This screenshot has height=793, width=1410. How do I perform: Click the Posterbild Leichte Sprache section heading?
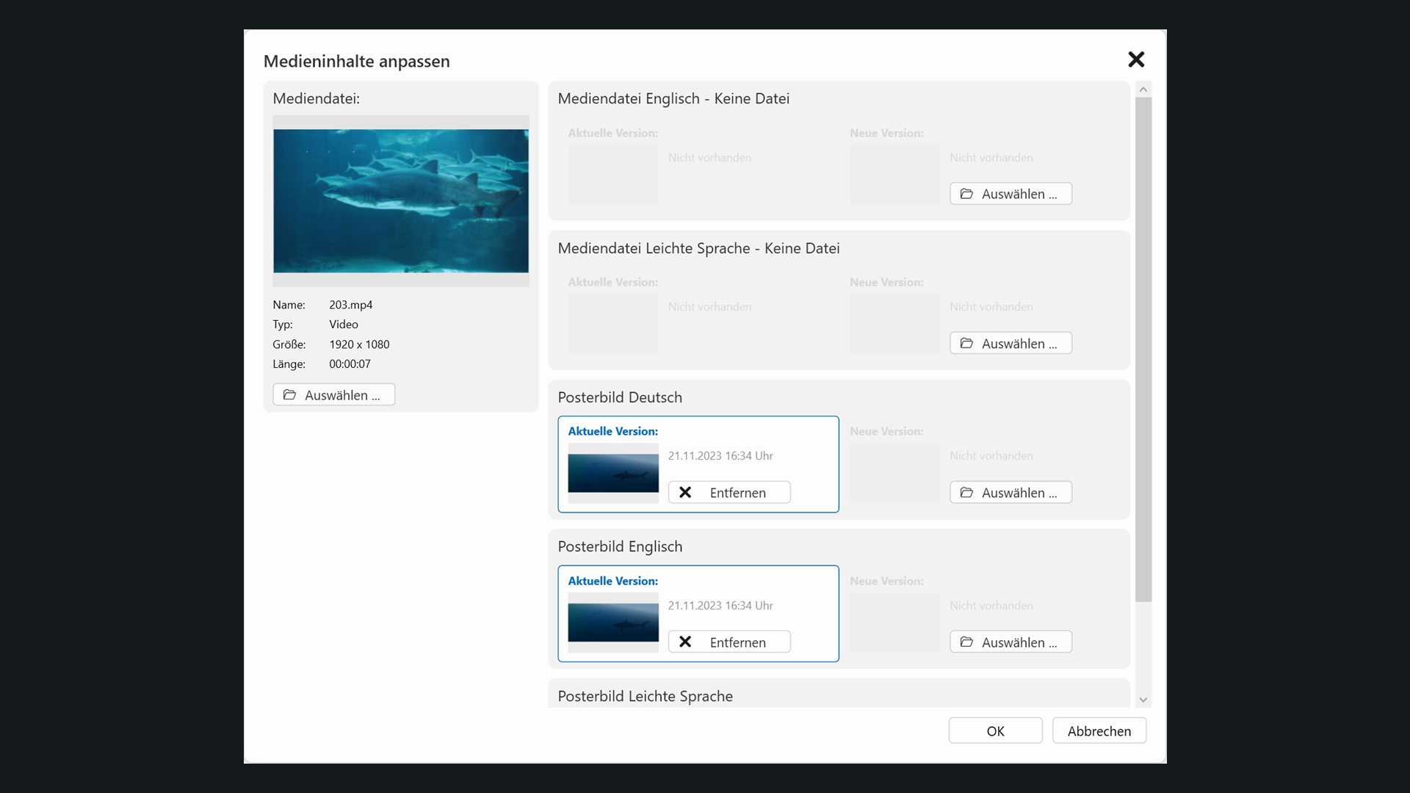(x=645, y=697)
